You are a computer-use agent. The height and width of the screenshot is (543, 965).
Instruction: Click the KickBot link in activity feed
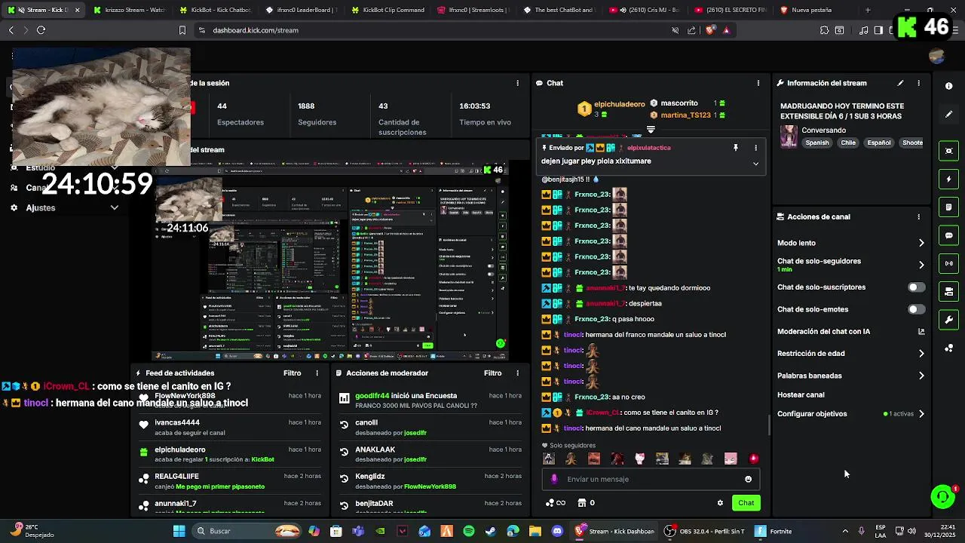click(x=262, y=459)
